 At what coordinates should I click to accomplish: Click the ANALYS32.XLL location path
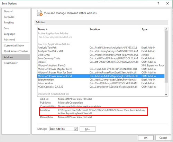coord(113,48)
